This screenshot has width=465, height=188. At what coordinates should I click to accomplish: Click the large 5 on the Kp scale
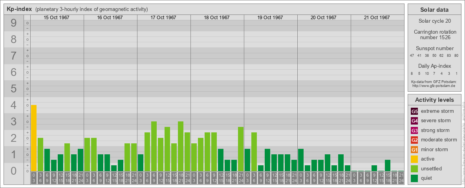[x=14, y=89]
